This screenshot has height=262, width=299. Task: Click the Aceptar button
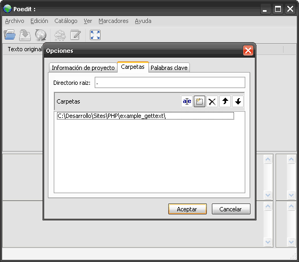click(187, 209)
